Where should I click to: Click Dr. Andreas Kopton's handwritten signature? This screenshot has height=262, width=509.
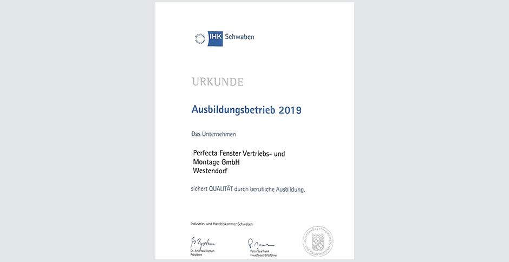[202, 241]
